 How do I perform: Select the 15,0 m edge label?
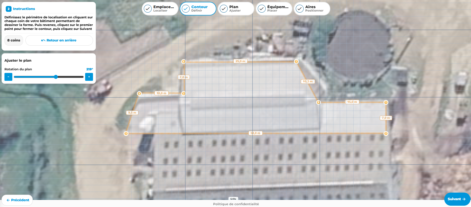coord(352,102)
